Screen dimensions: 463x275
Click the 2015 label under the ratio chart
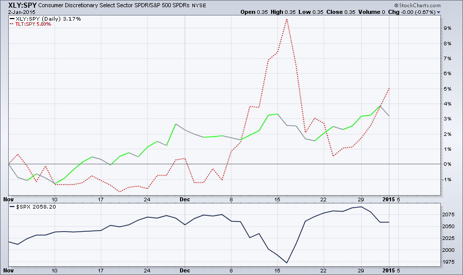388,200
